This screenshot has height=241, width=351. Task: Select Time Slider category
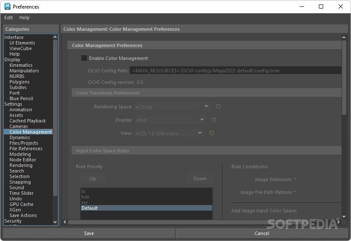[21, 193]
